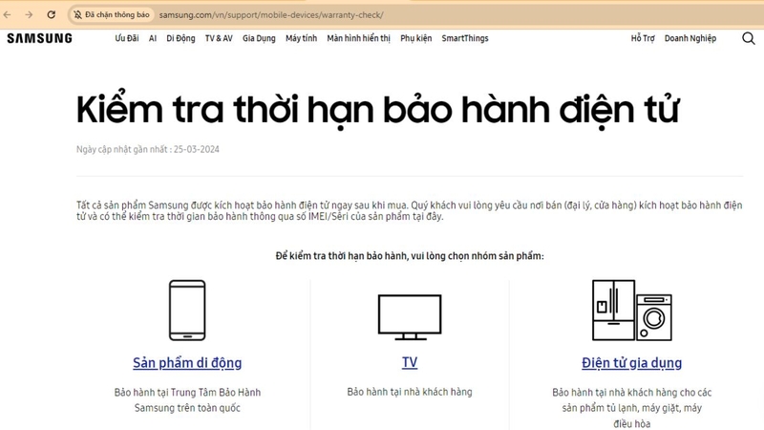Open the Ưu Đãi menu

point(127,38)
